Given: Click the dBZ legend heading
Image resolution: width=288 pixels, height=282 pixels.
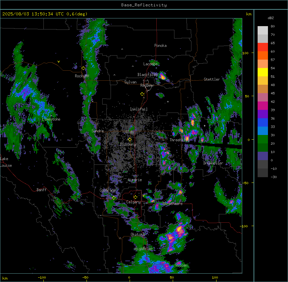Looking at the screenshot, I should (271, 18).
